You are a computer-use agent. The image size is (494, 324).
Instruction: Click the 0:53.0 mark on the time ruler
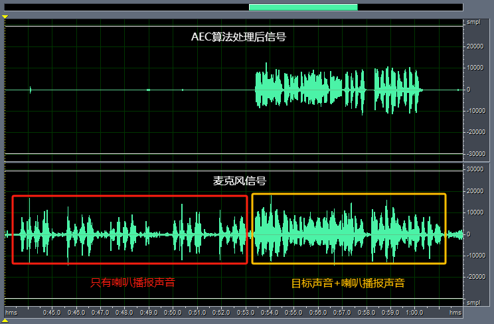coord(245,312)
